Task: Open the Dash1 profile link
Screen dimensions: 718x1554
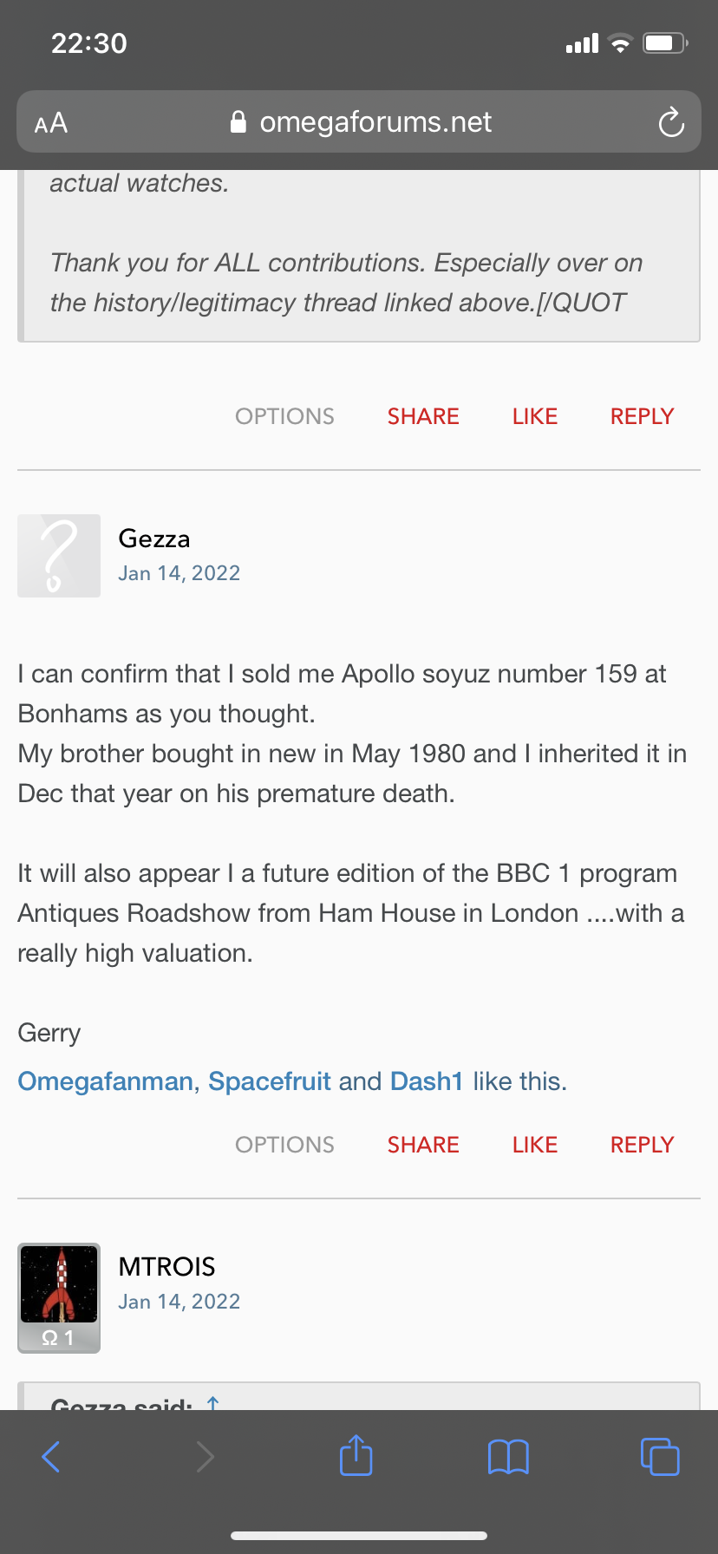Action: 427,1081
